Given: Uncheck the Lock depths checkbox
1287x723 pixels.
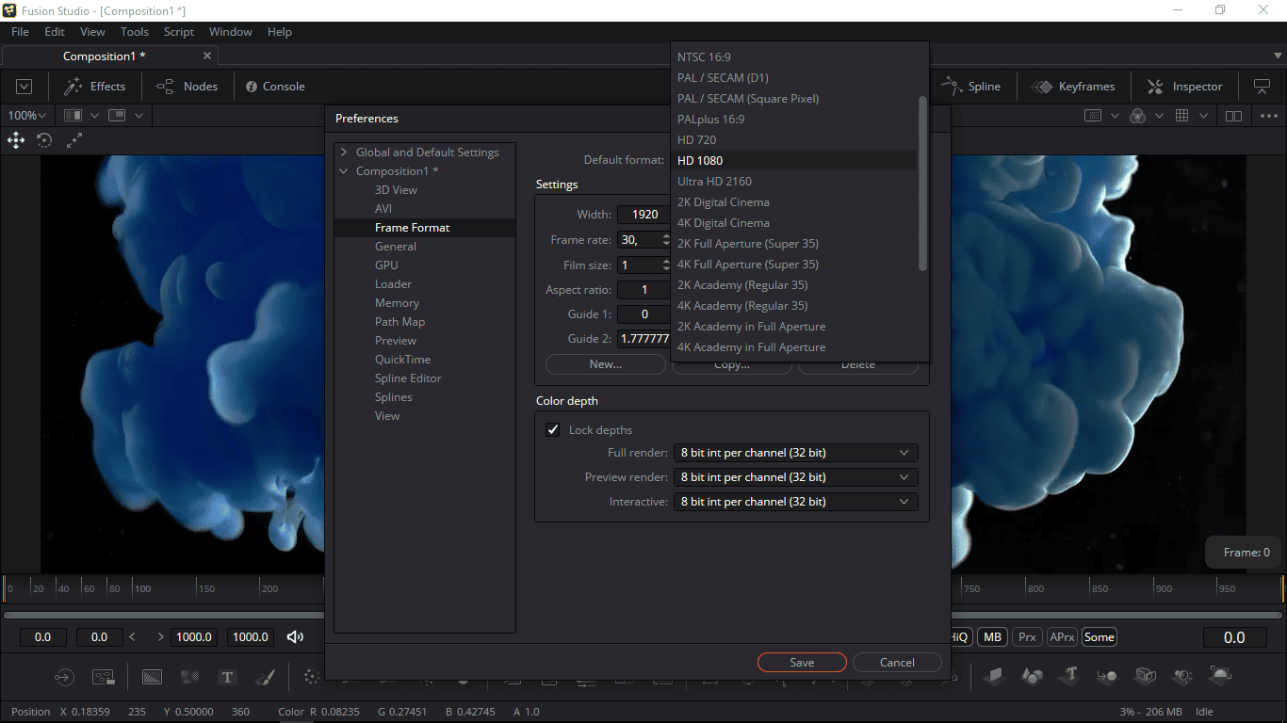Looking at the screenshot, I should [x=553, y=430].
